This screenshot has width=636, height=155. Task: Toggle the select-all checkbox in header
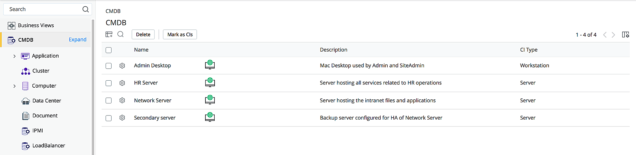(109, 50)
